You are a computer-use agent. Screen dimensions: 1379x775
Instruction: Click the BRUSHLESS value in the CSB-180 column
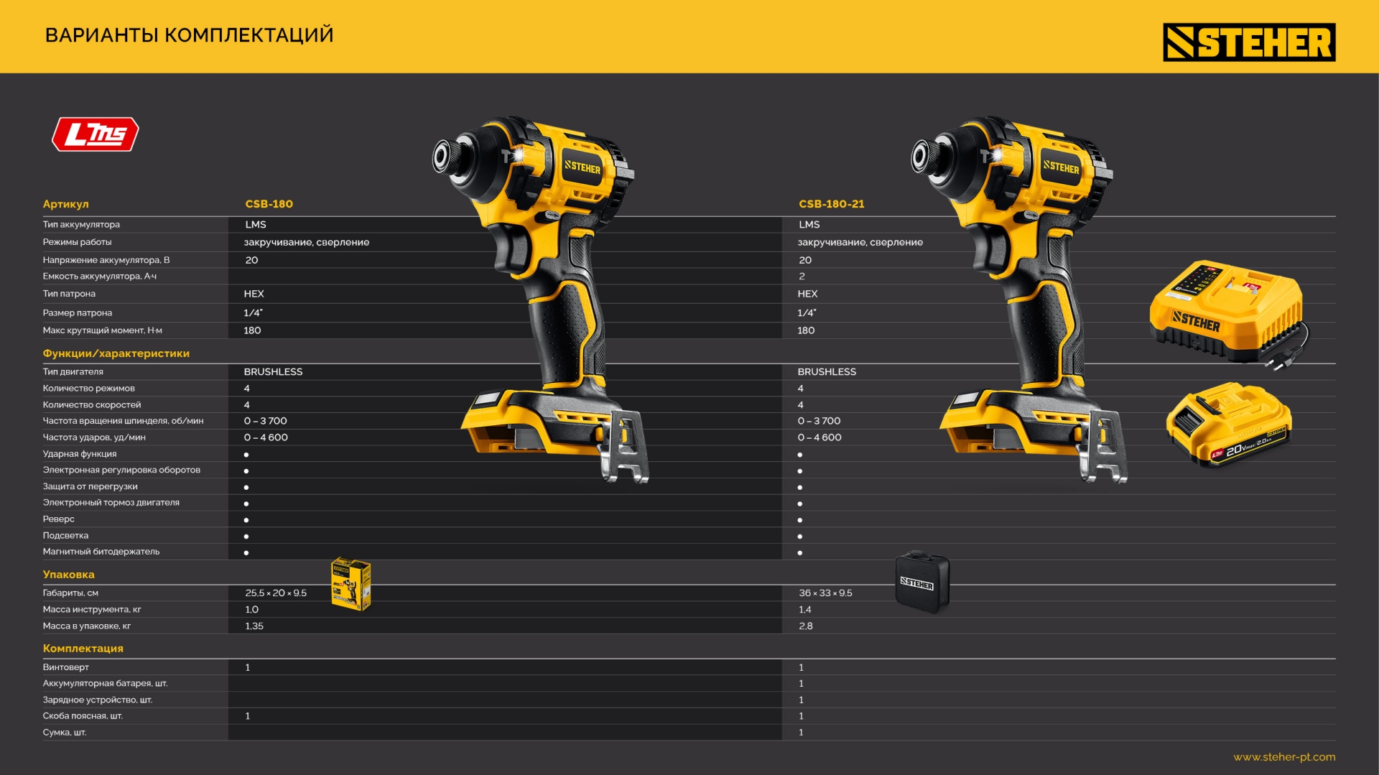[x=274, y=372]
